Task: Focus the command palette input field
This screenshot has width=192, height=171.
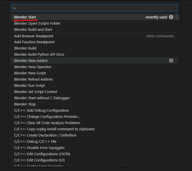Action: coord(94,8)
